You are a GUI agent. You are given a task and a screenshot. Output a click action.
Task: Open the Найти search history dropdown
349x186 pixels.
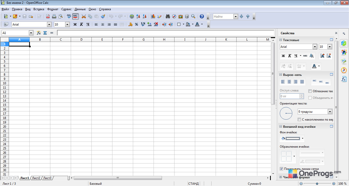pyautogui.click(x=236, y=16)
